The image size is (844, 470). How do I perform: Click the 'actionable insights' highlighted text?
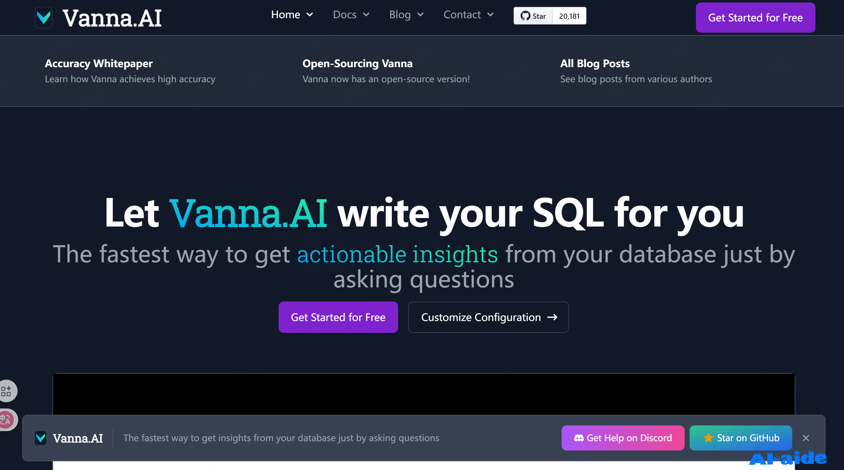coord(397,254)
